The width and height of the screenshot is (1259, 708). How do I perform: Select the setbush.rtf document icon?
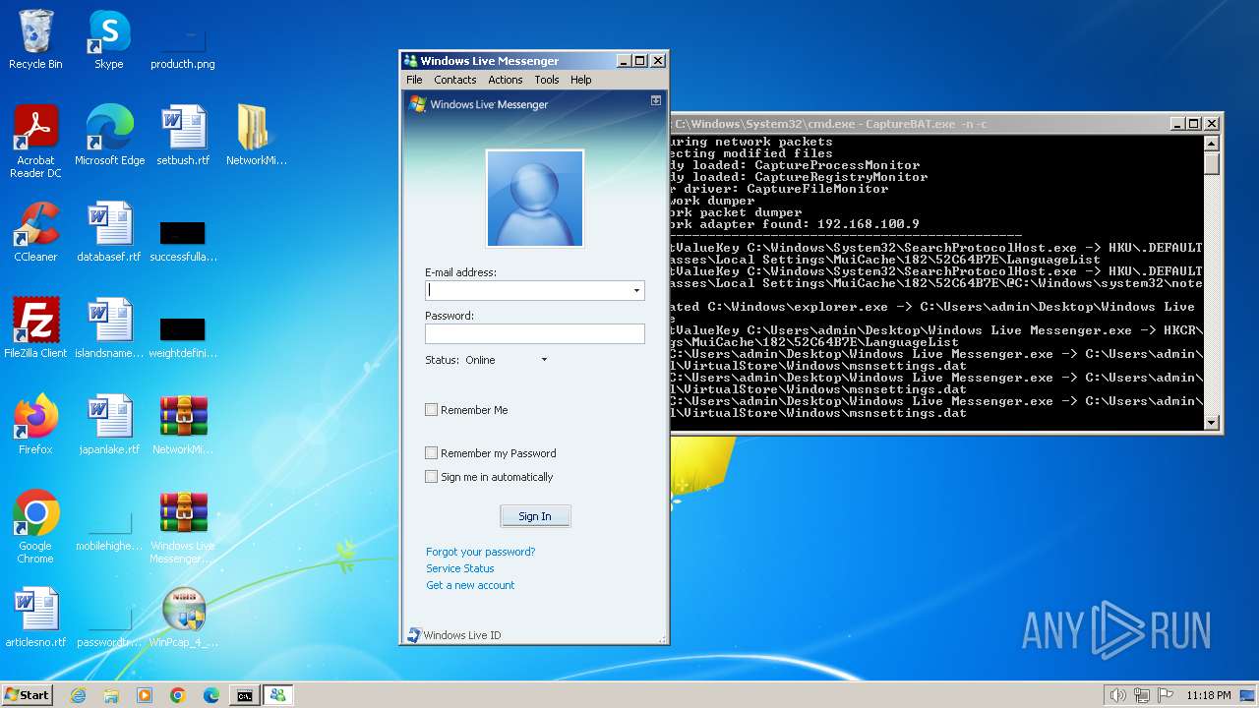[183, 136]
